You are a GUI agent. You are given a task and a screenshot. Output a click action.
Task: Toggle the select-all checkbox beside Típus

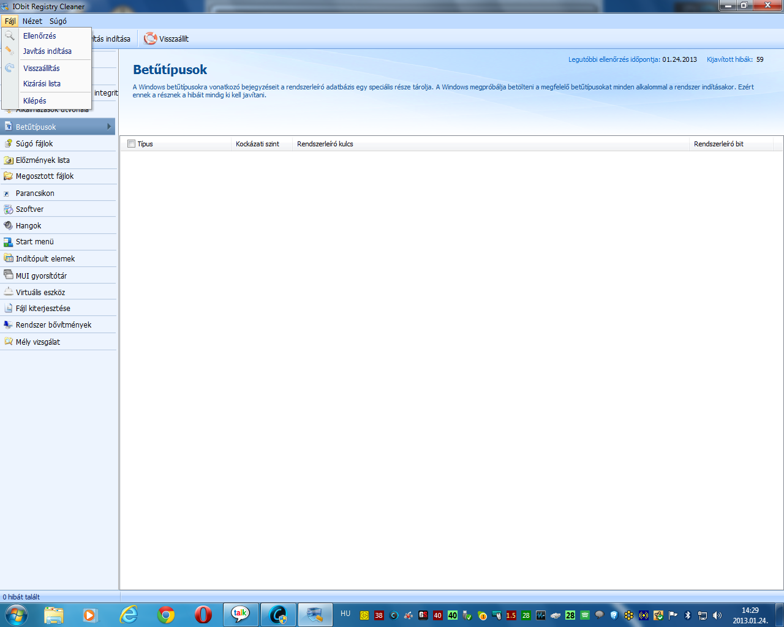(x=131, y=144)
